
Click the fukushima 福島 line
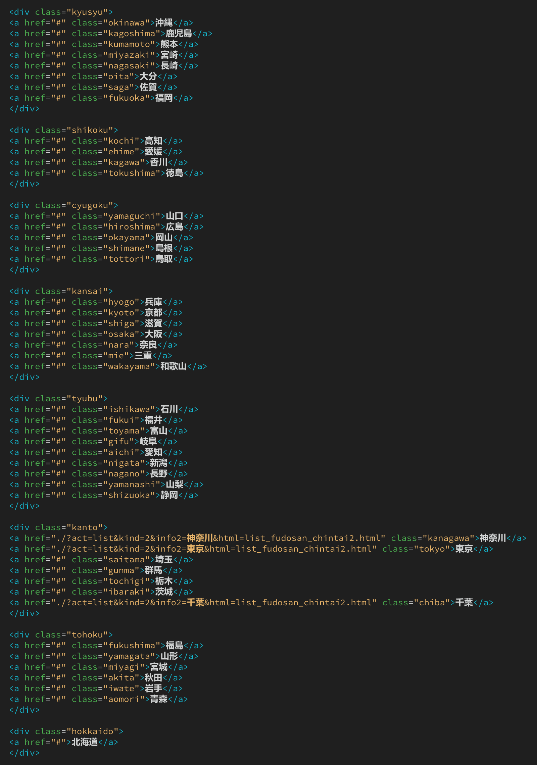[106, 646]
